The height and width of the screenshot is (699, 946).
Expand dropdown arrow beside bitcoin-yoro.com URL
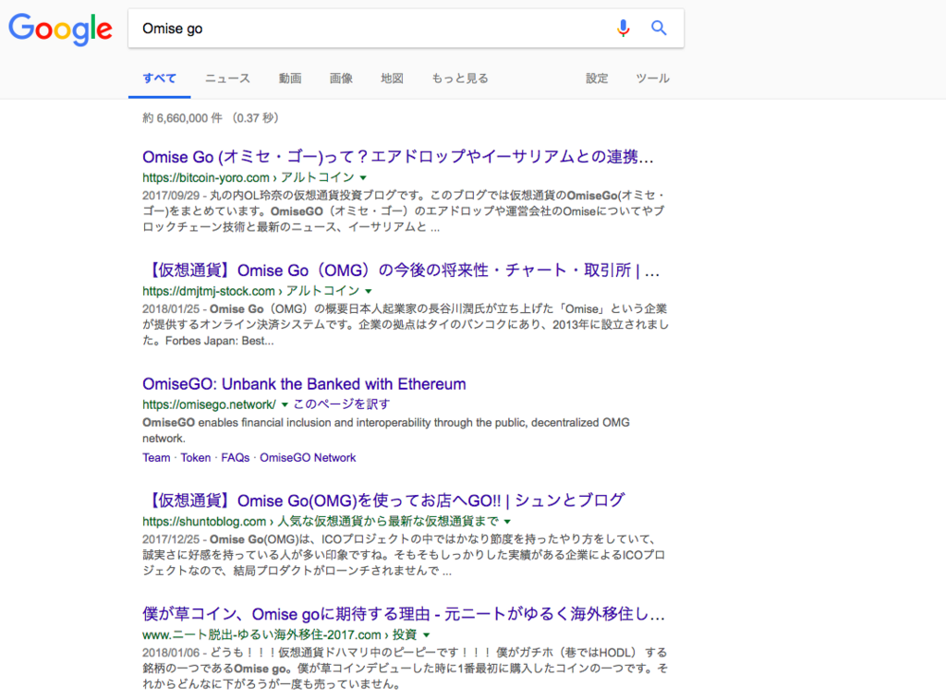click(x=363, y=178)
